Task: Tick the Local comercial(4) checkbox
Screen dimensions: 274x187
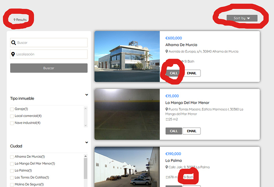Action: point(12,116)
